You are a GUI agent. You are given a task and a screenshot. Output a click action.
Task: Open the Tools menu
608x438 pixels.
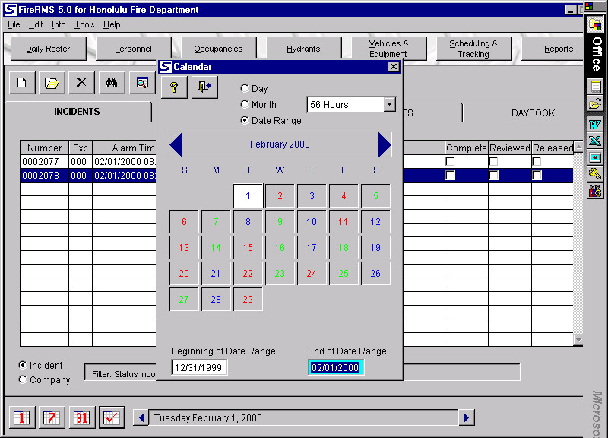[x=84, y=24]
